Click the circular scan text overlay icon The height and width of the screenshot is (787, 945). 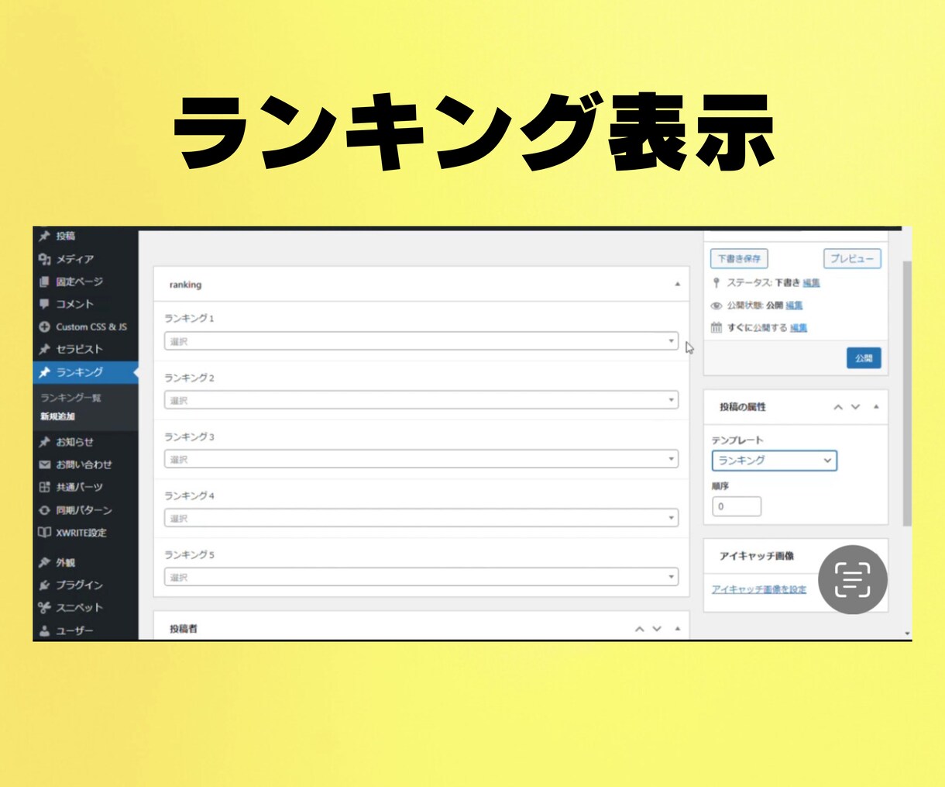pos(853,580)
